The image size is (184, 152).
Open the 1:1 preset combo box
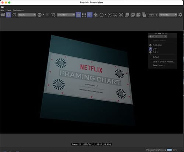pyautogui.click(x=158, y=36)
